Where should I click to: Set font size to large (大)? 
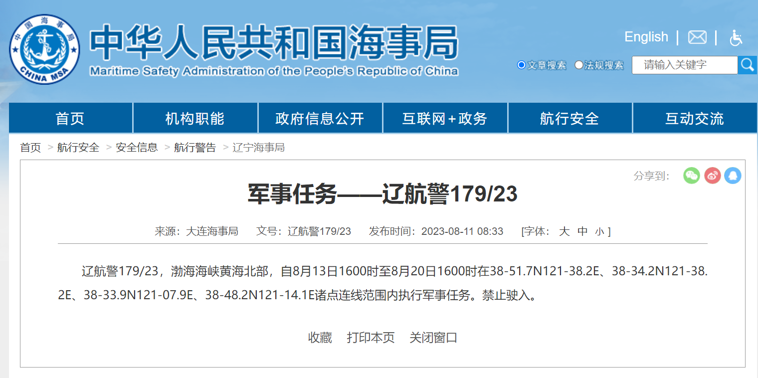point(564,231)
